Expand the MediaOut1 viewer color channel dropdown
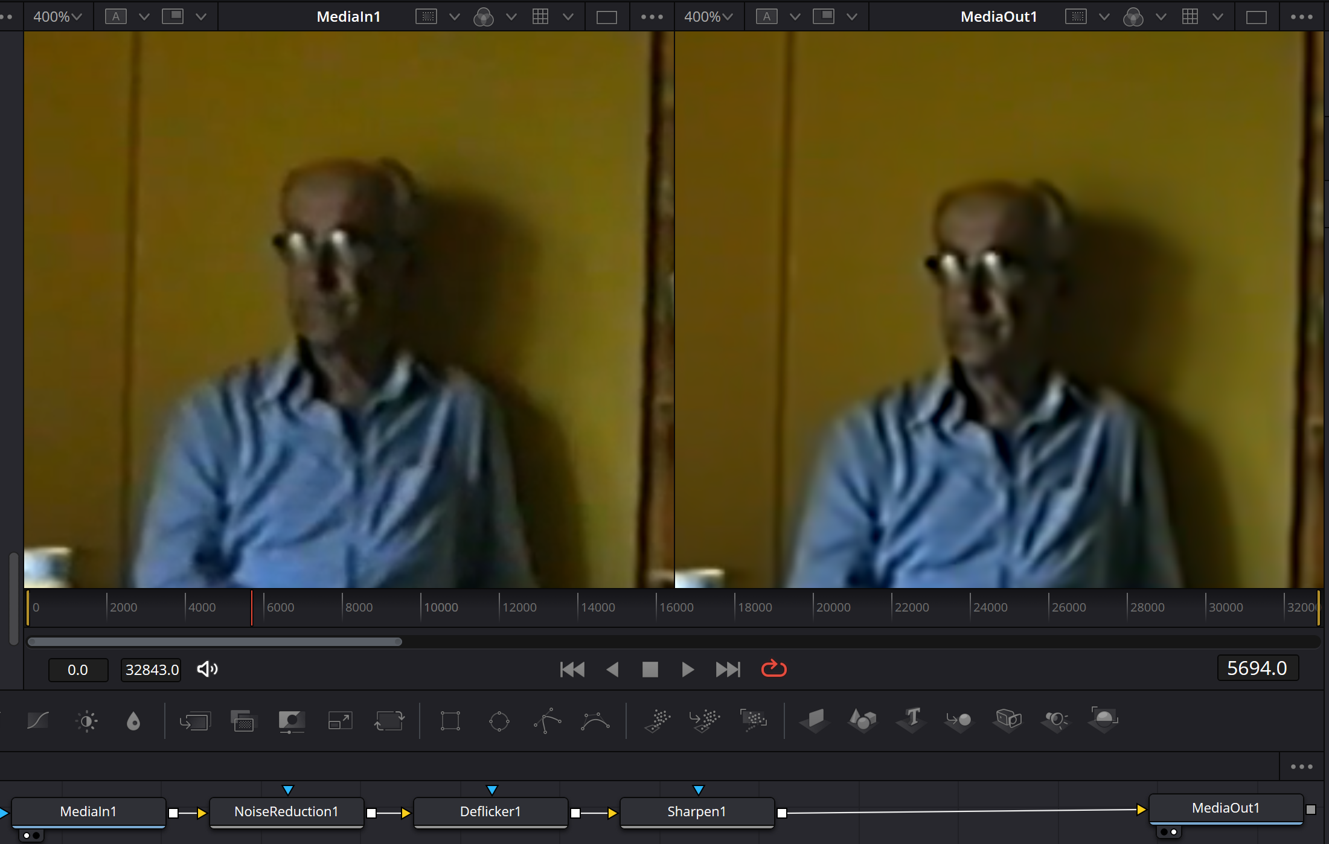The image size is (1329, 844). pyautogui.click(x=1161, y=17)
